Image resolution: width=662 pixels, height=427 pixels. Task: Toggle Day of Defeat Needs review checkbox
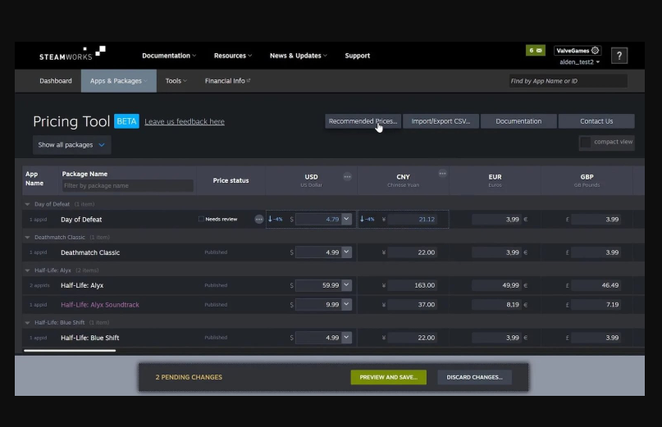pyautogui.click(x=201, y=219)
